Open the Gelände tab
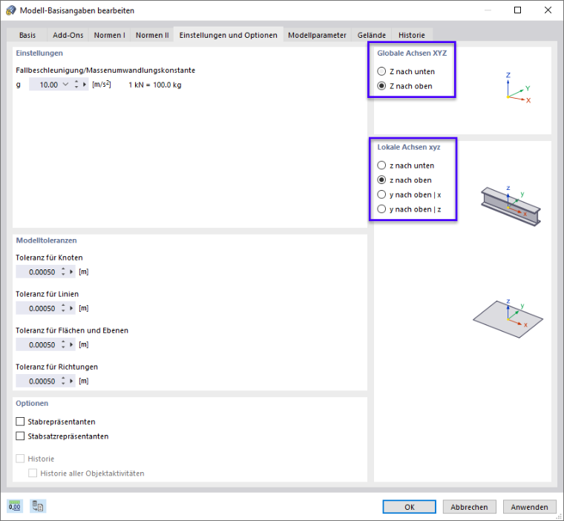Viewport: 564px width, 521px height. tap(372, 35)
